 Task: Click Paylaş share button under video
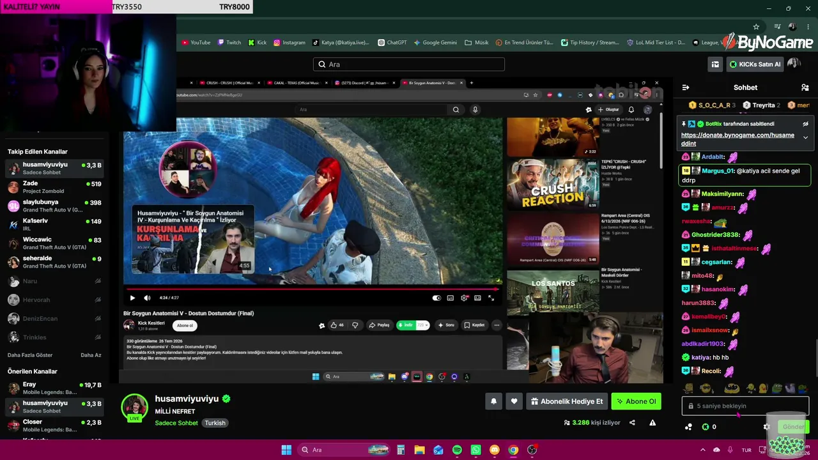380,325
